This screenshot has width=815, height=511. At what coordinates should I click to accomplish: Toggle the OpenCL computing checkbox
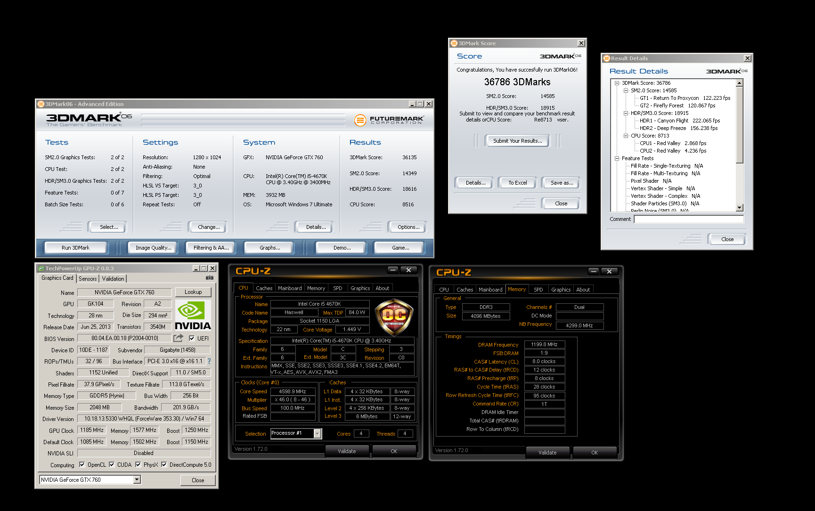[x=82, y=464]
